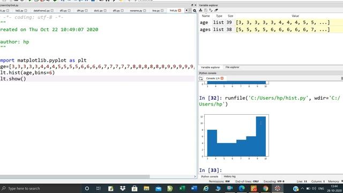343x193 pixels.
Task: Switch to the dataframe2.py tab
Action: pos(42,11)
